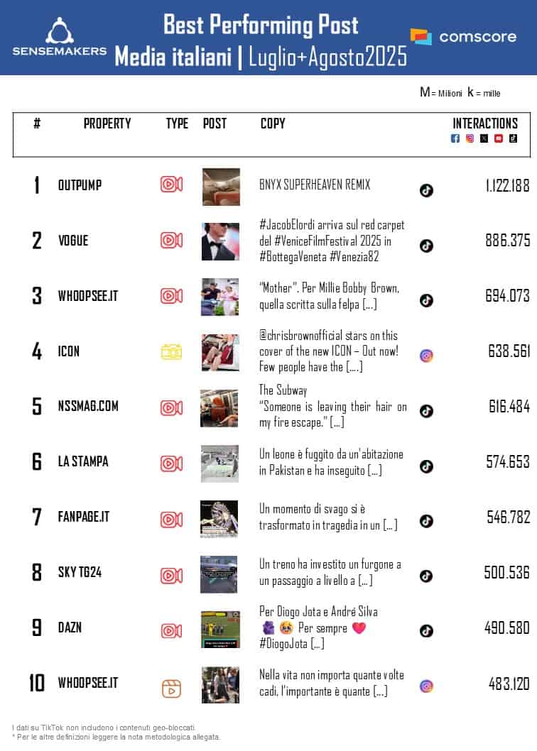Viewport: 537px width, 751px height.
Task: Click the FANPAGE.IT property name
Action: 84,517
